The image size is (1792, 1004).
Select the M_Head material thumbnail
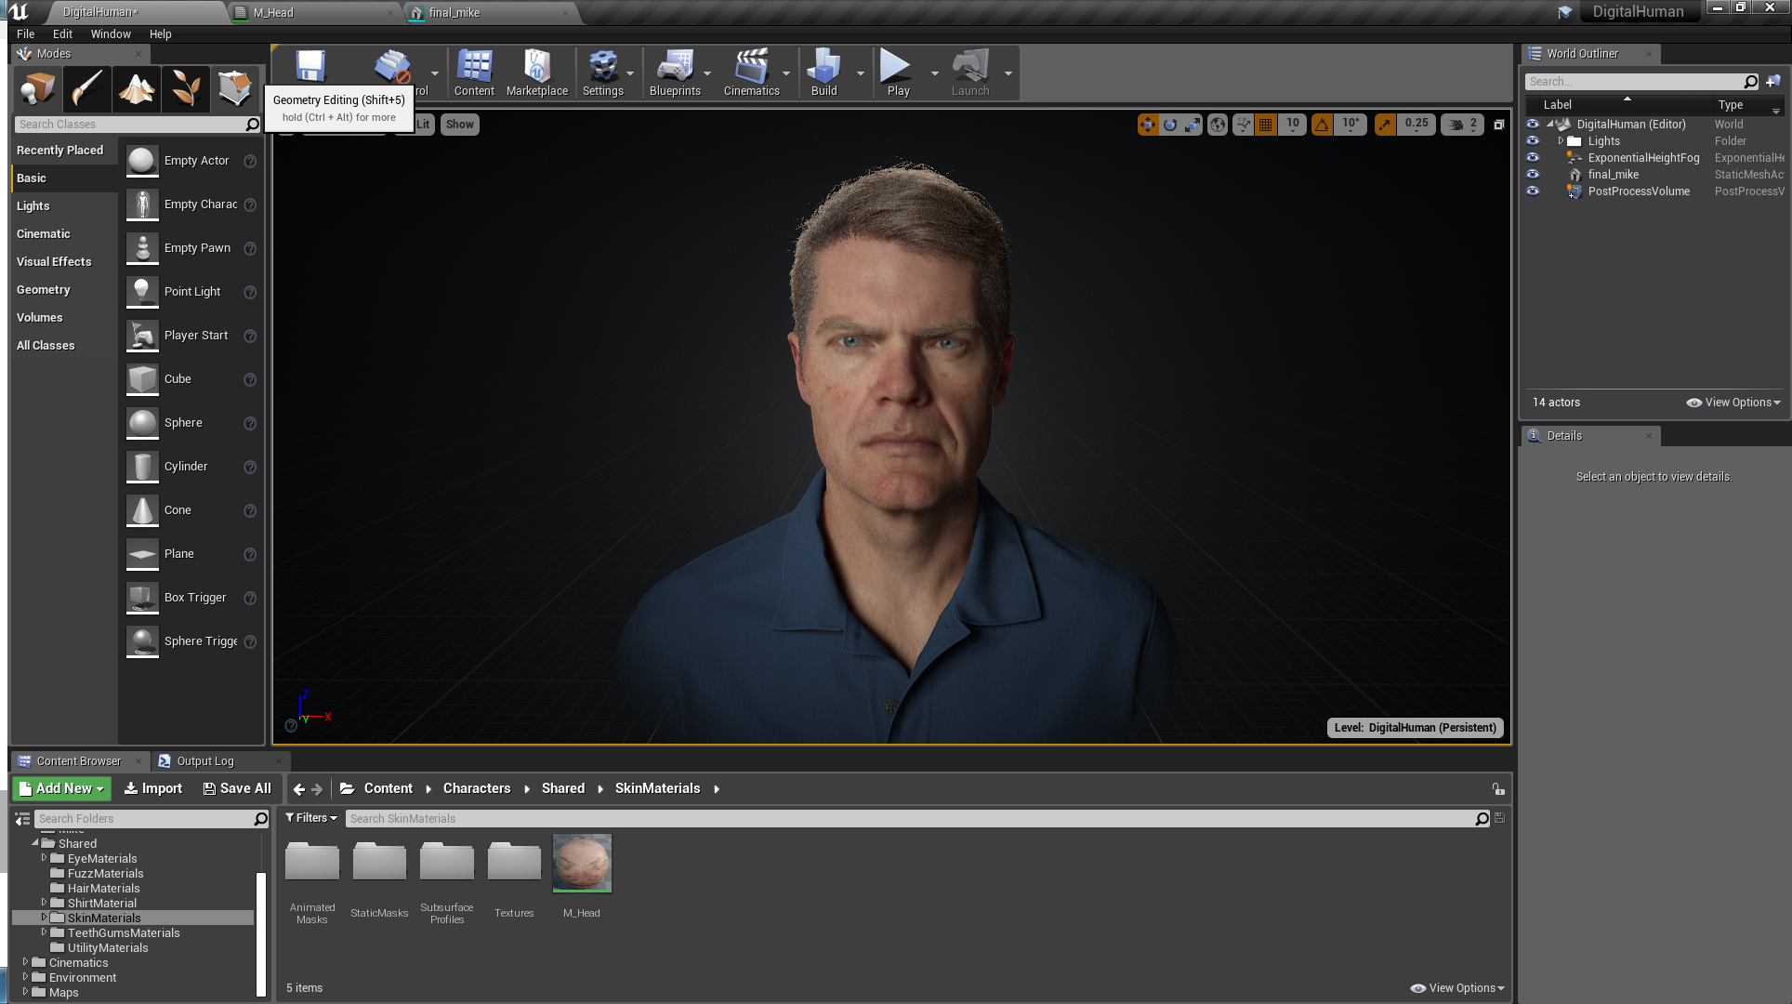point(582,863)
